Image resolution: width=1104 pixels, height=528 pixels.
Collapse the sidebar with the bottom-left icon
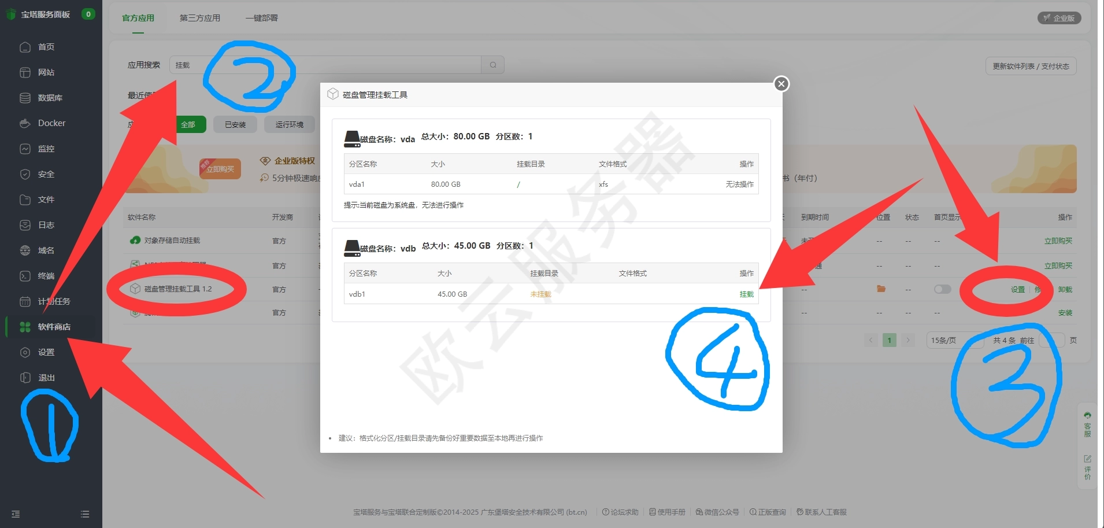[x=15, y=513]
